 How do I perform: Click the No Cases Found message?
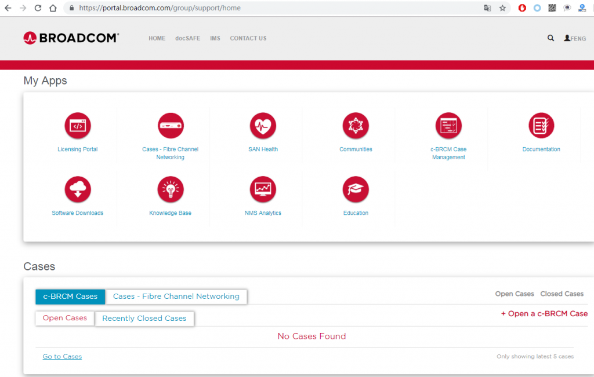point(312,336)
